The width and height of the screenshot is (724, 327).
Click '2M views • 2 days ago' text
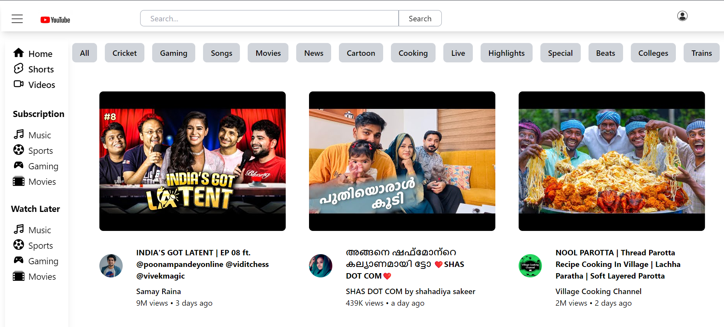pos(594,303)
